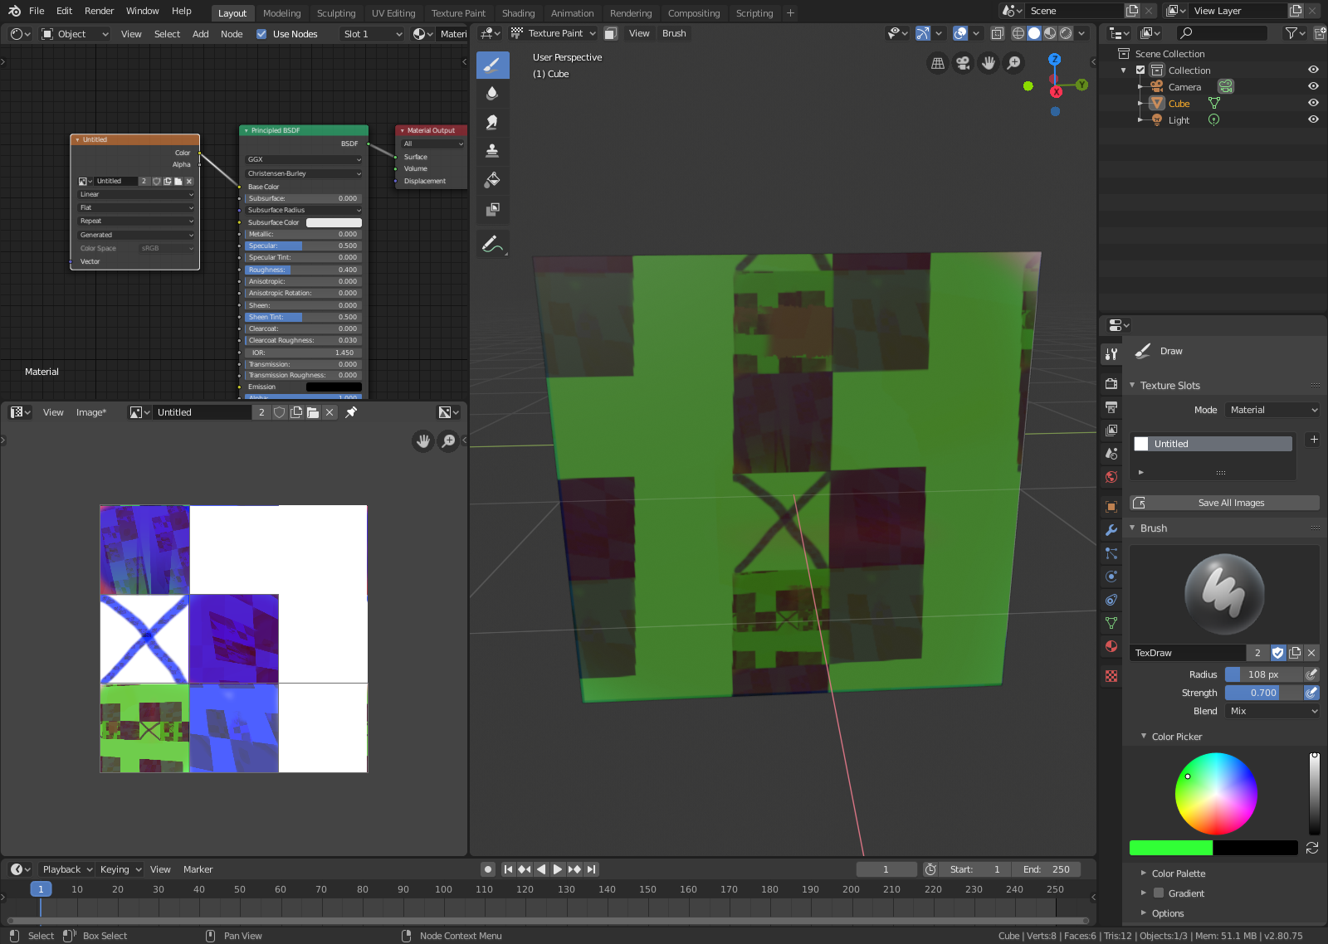Toggle the Use Nodes checkbox

click(261, 34)
